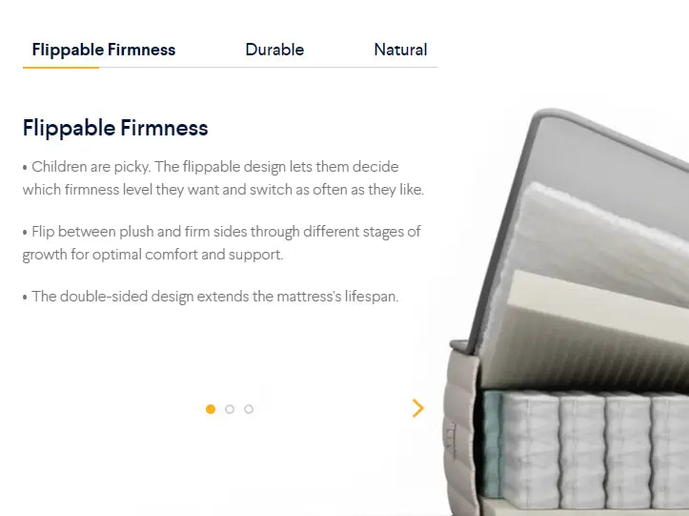The width and height of the screenshot is (689, 516).
Task: Select the 'Flip between plush and firm' bullet
Action: coord(221,243)
